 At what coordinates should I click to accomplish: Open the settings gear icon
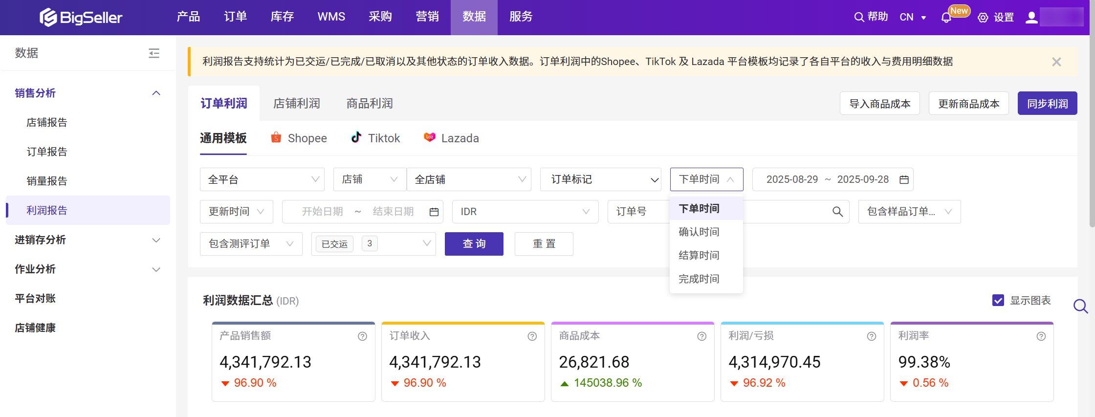983,18
